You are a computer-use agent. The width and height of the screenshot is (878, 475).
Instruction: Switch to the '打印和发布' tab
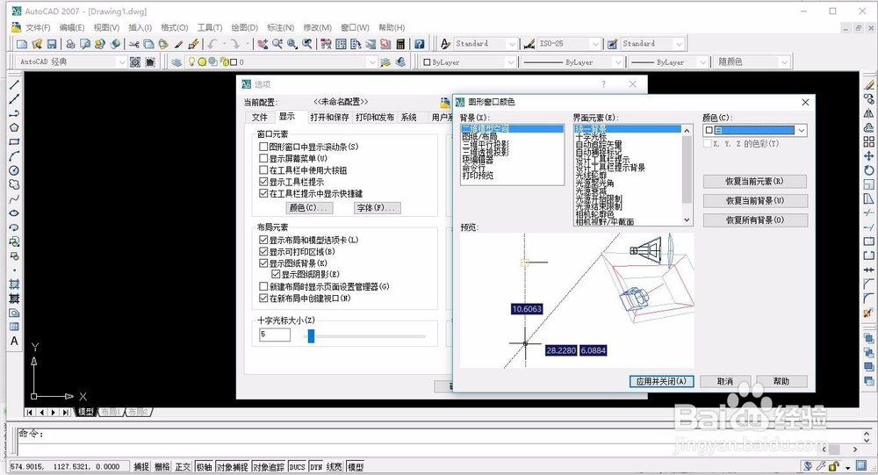click(x=375, y=117)
